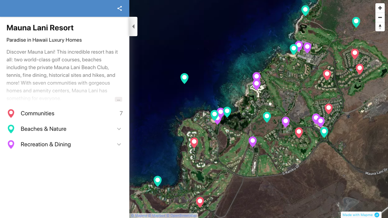Expand the Recreation & Dining category chevron
Viewport: 388px width, 218px height.
pyautogui.click(x=119, y=144)
